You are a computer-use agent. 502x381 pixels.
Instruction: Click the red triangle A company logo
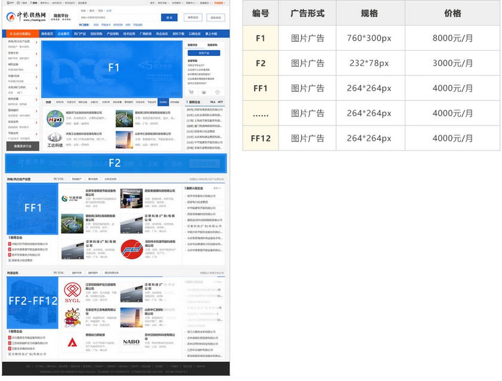[x=72, y=342]
